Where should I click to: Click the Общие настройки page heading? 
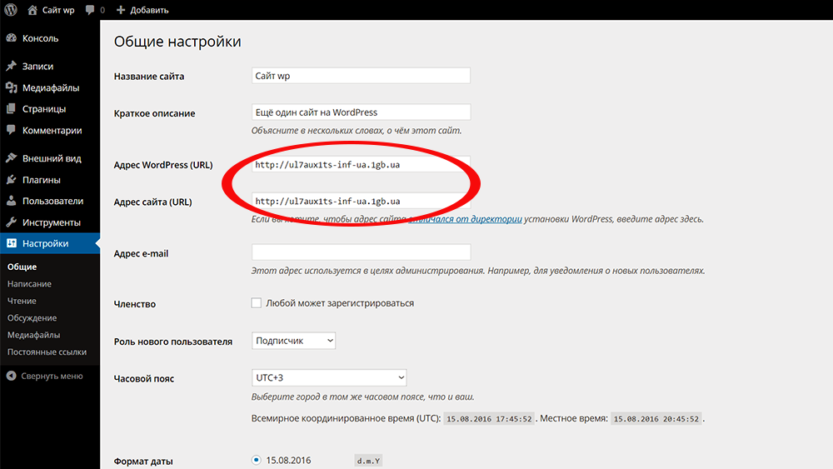tap(177, 42)
